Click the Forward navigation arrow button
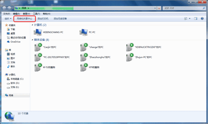The image size is (208, 124). pos(9,8)
